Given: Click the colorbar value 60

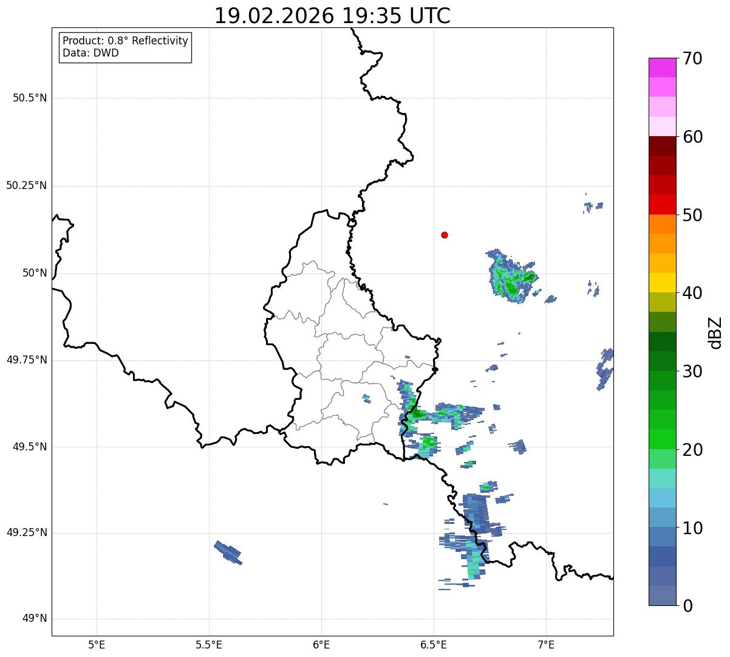Looking at the screenshot, I should (692, 137).
